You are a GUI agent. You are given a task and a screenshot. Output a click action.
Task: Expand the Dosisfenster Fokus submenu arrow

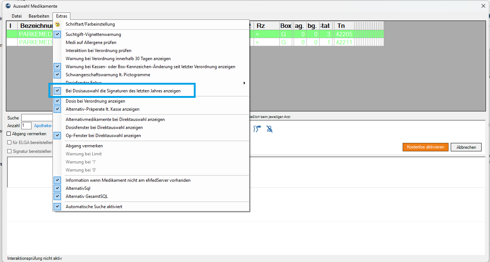244,83
